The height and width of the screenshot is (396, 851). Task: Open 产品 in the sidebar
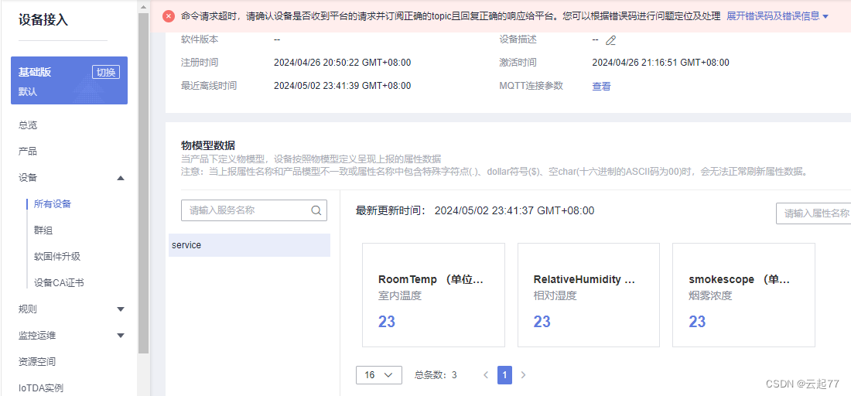[28, 152]
